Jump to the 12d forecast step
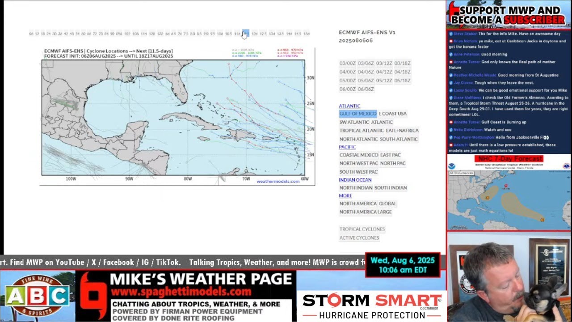 click(255, 34)
